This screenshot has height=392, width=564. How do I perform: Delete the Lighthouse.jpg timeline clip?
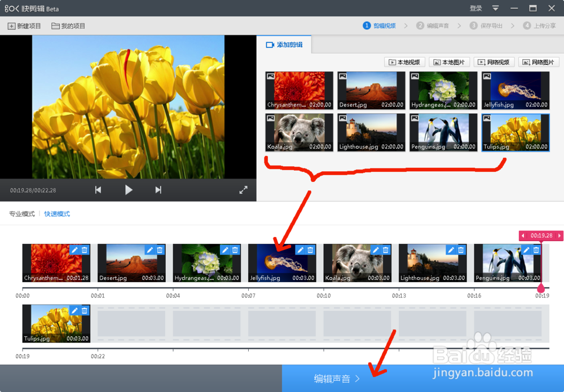tap(461, 250)
